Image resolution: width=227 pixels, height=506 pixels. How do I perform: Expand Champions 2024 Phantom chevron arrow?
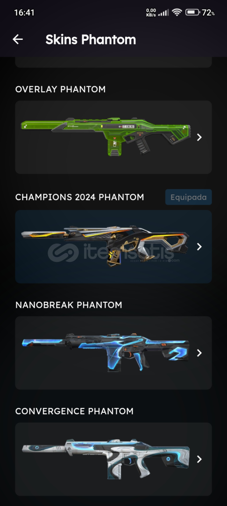tap(199, 246)
